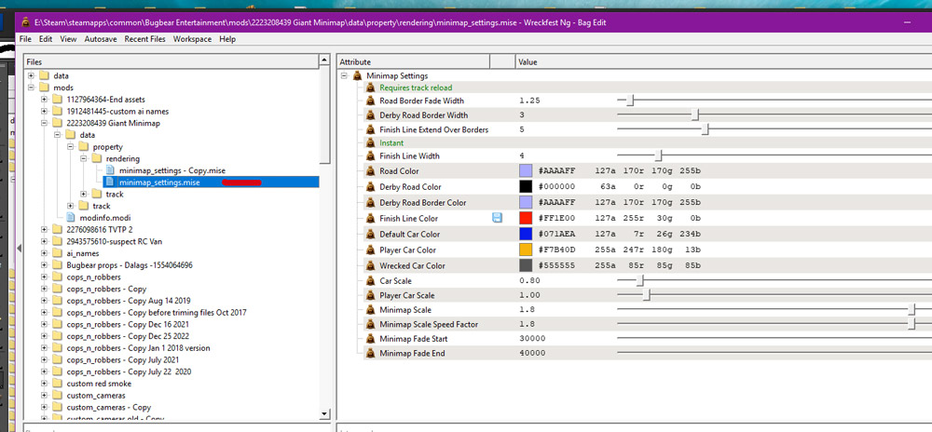Screen dimensions: 932x432
Task: Click the bag icon beside Default Car Color
Action: (370, 234)
